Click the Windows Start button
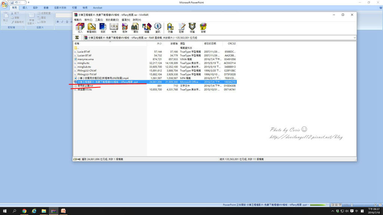 click(x=4, y=211)
